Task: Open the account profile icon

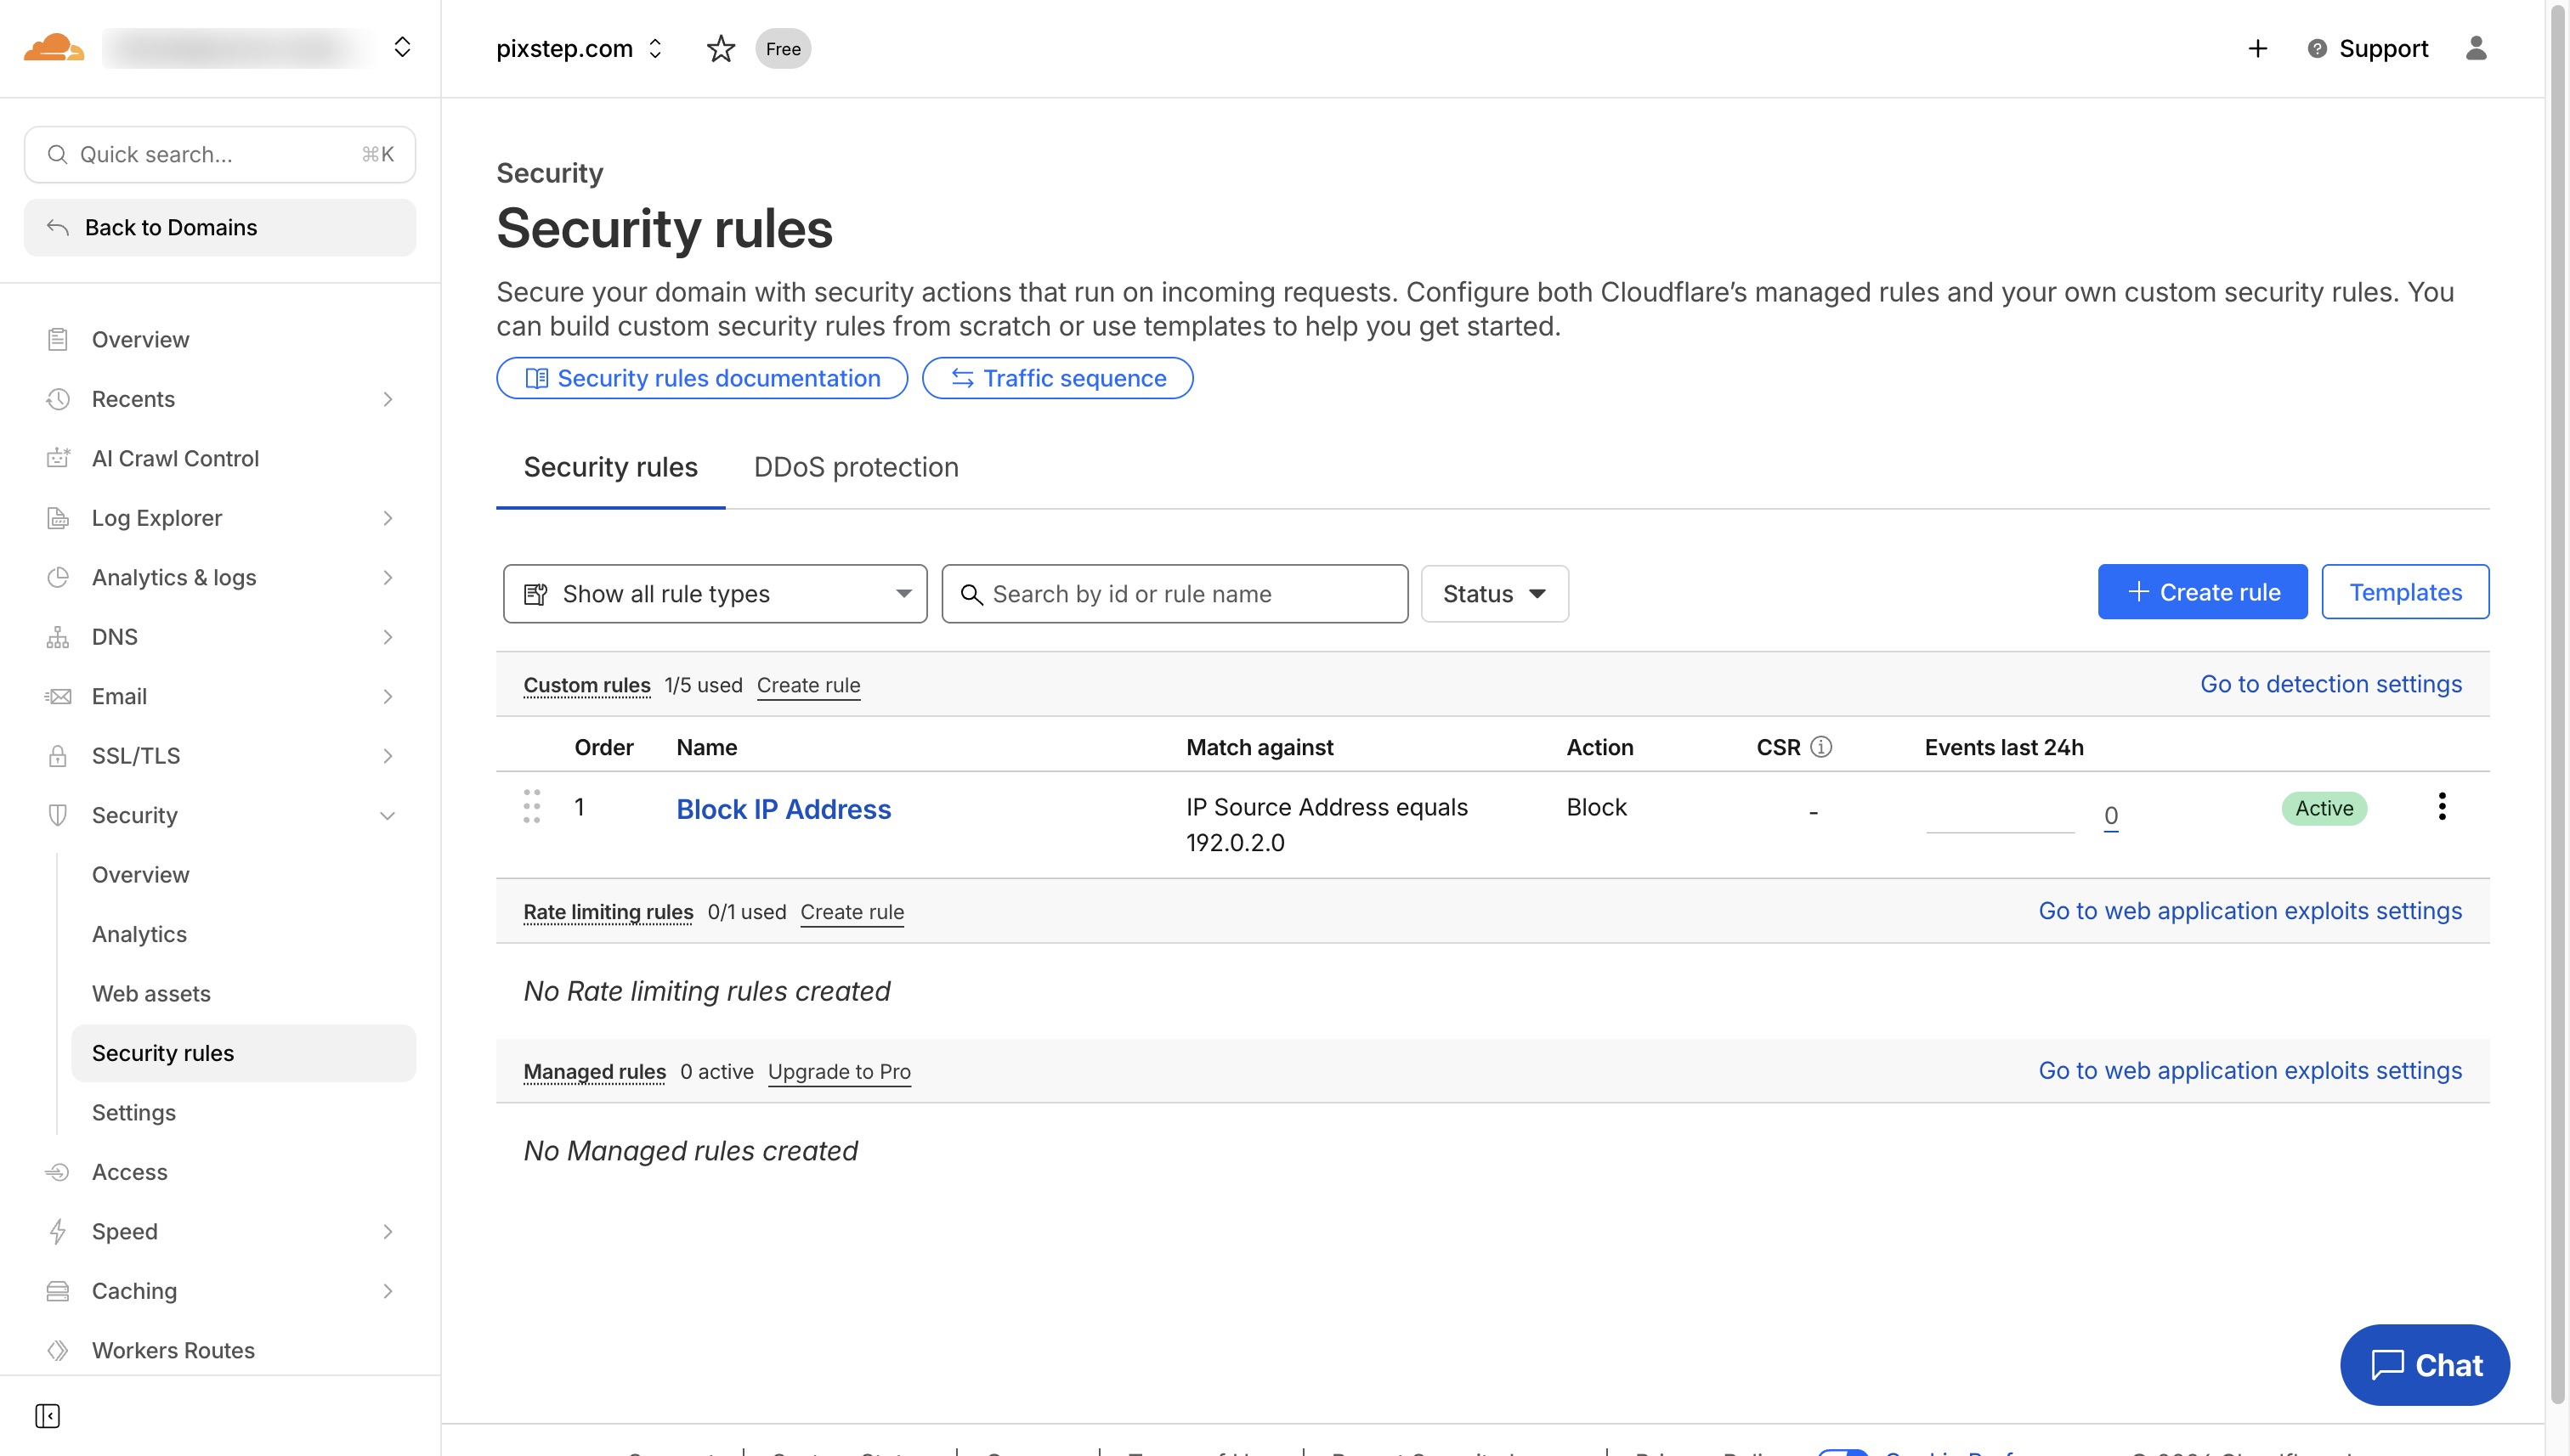Action: click(x=2478, y=48)
